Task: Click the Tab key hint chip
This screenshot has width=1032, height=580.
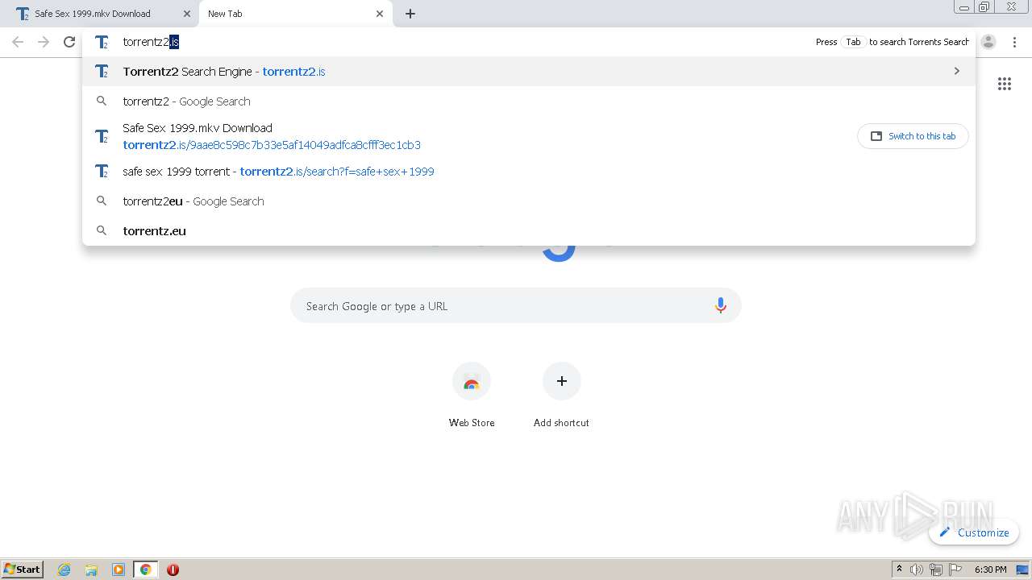Action: (853, 42)
